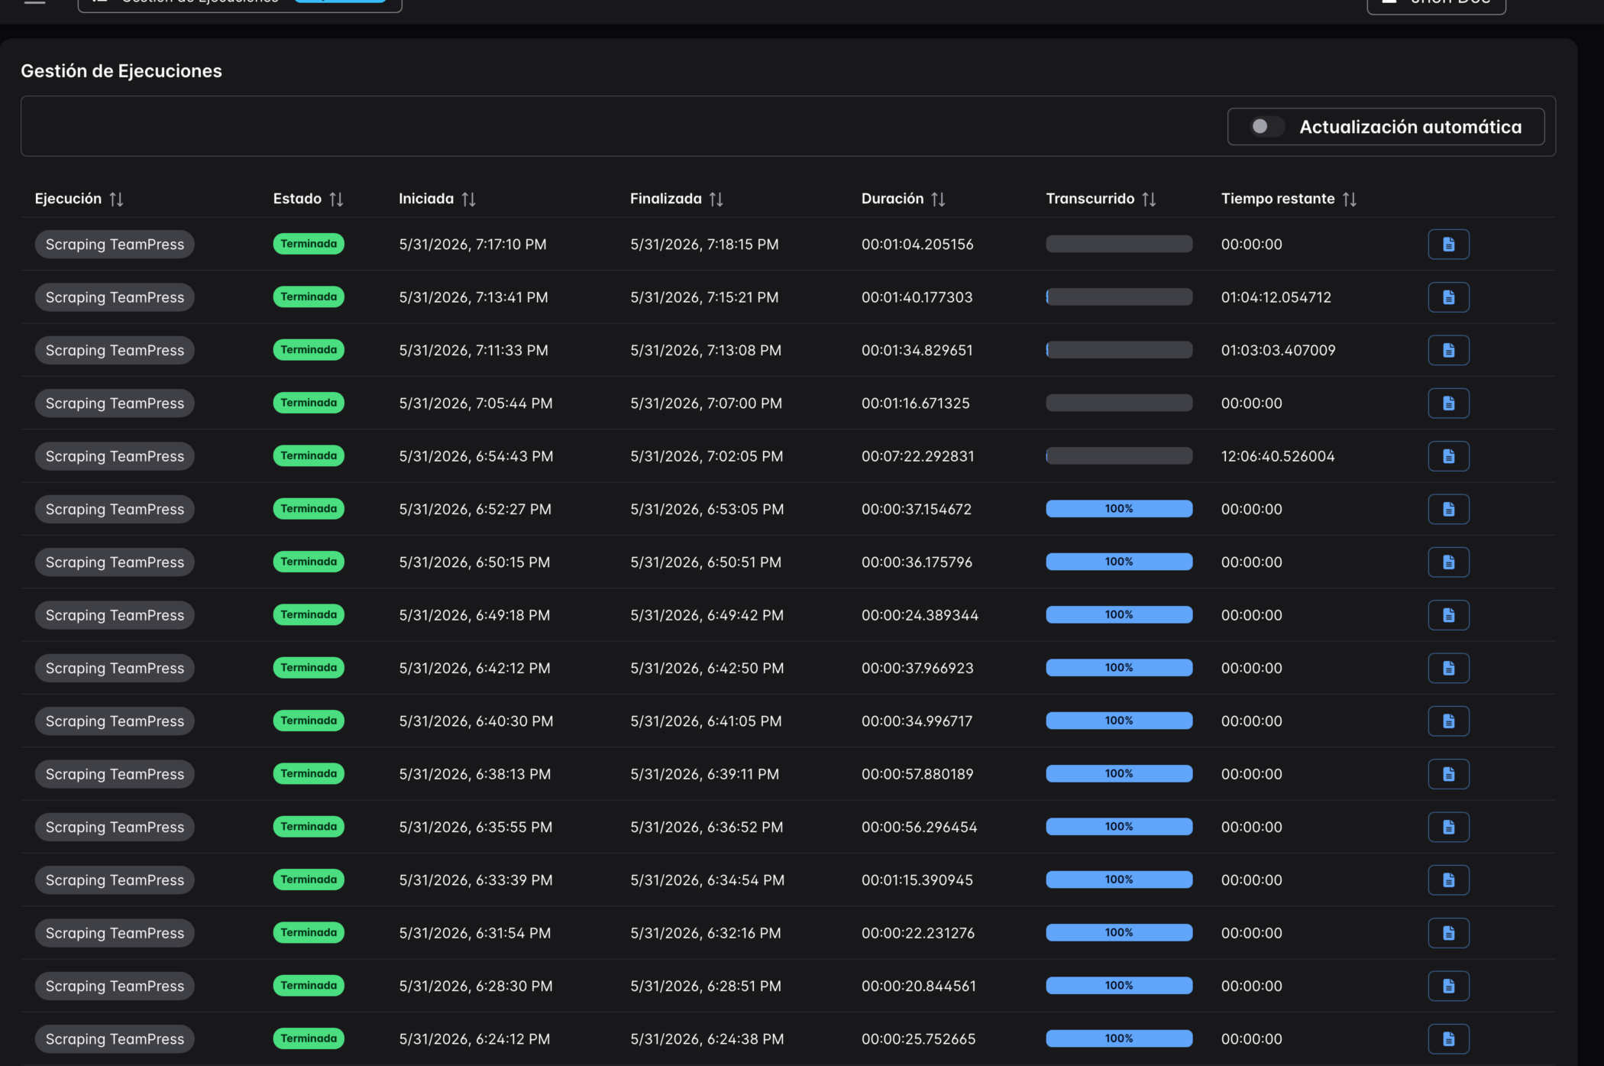Select the Scraping TeamPress chip started at 7:05:44 PM
Viewport: 1604px width, 1066px height.
tap(115, 403)
